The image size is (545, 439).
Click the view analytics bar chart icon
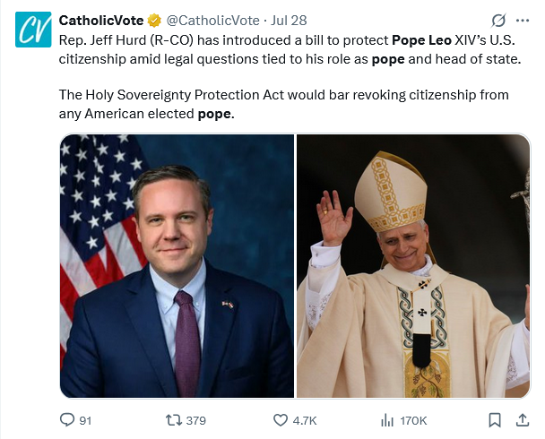[388, 419]
